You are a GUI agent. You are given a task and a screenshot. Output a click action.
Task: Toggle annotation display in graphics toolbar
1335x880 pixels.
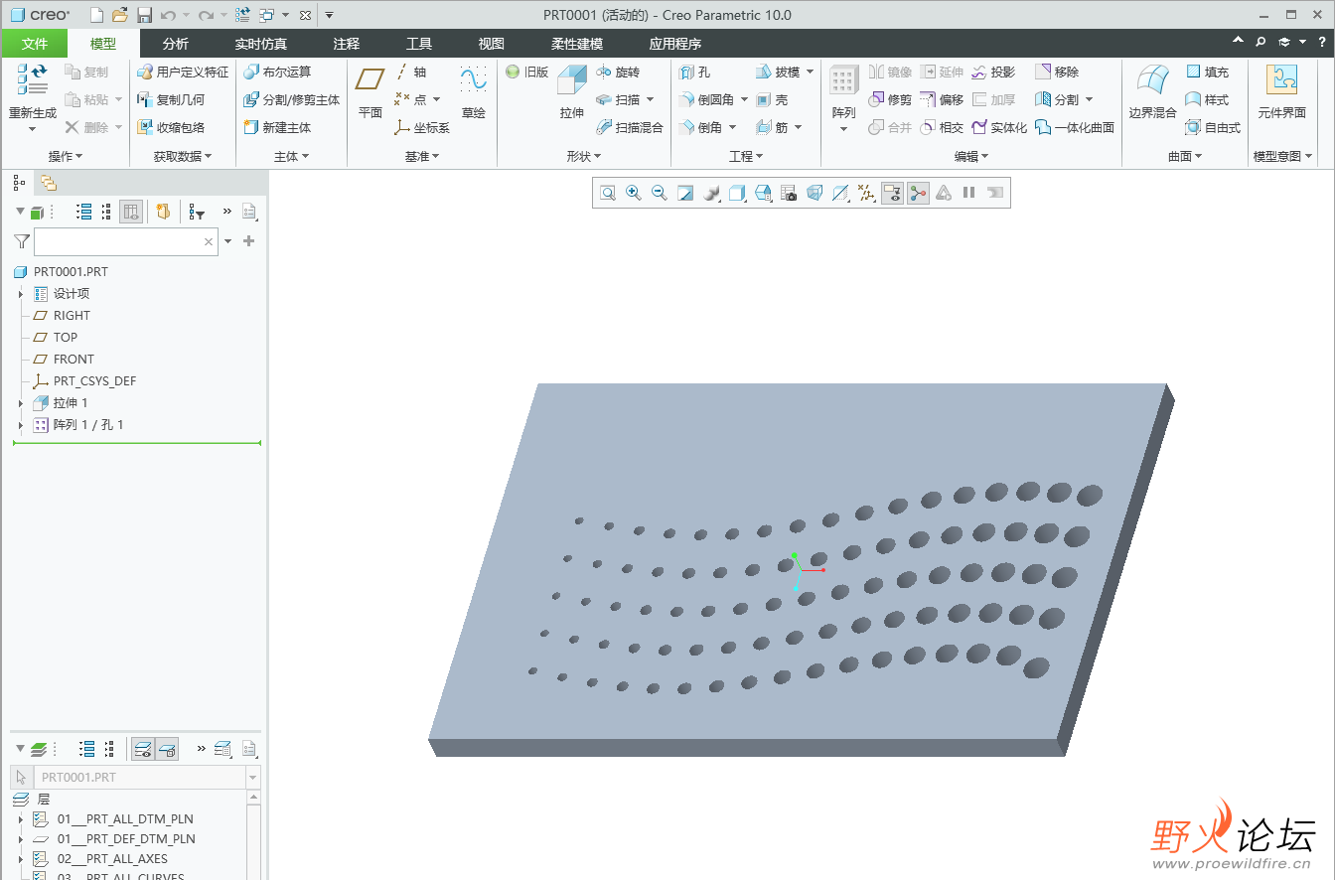click(x=892, y=193)
